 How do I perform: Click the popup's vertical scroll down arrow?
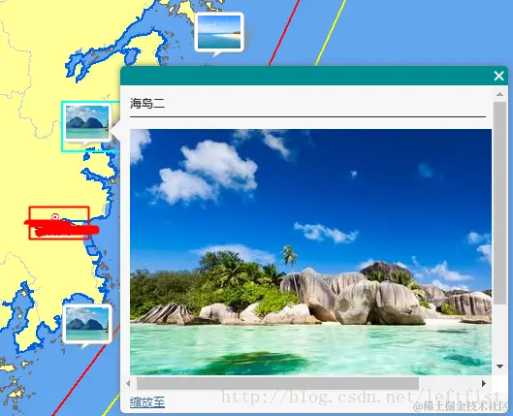[499, 367]
